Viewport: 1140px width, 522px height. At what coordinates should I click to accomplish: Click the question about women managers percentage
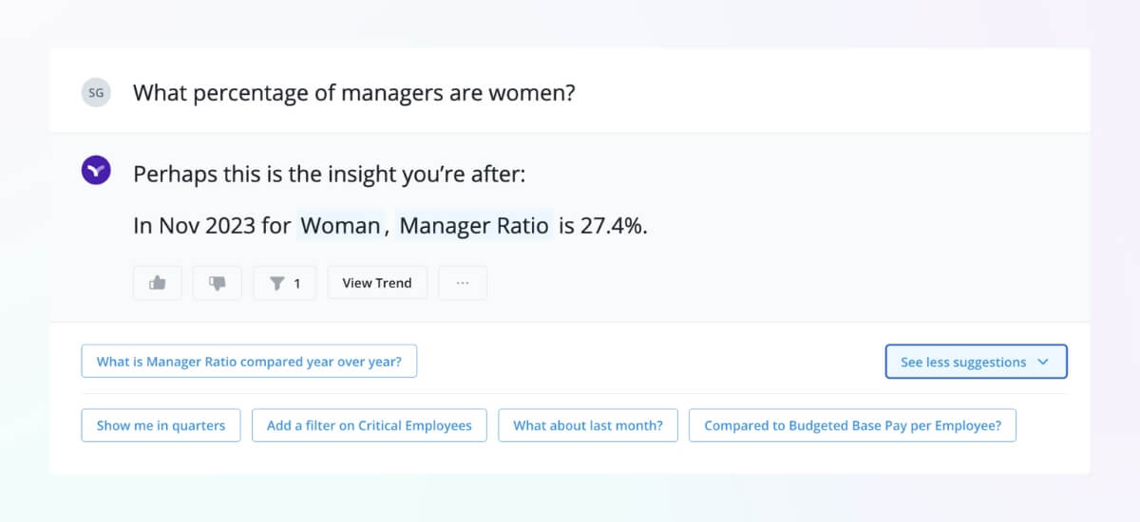(353, 93)
